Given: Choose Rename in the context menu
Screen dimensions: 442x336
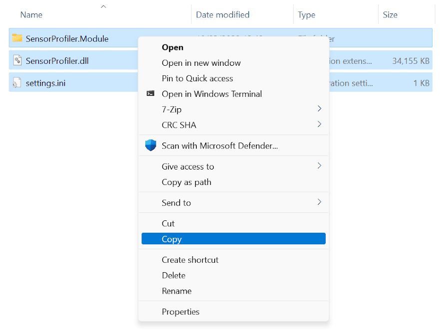Looking at the screenshot, I should pyautogui.click(x=176, y=291).
